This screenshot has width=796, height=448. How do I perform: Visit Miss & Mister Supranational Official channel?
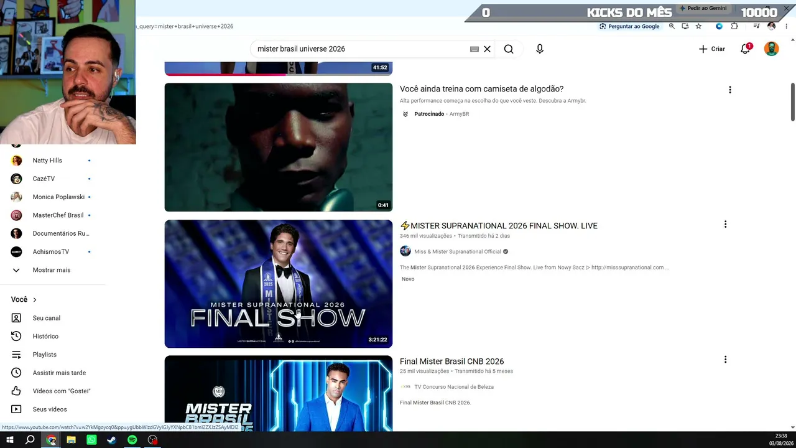(x=458, y=252)
